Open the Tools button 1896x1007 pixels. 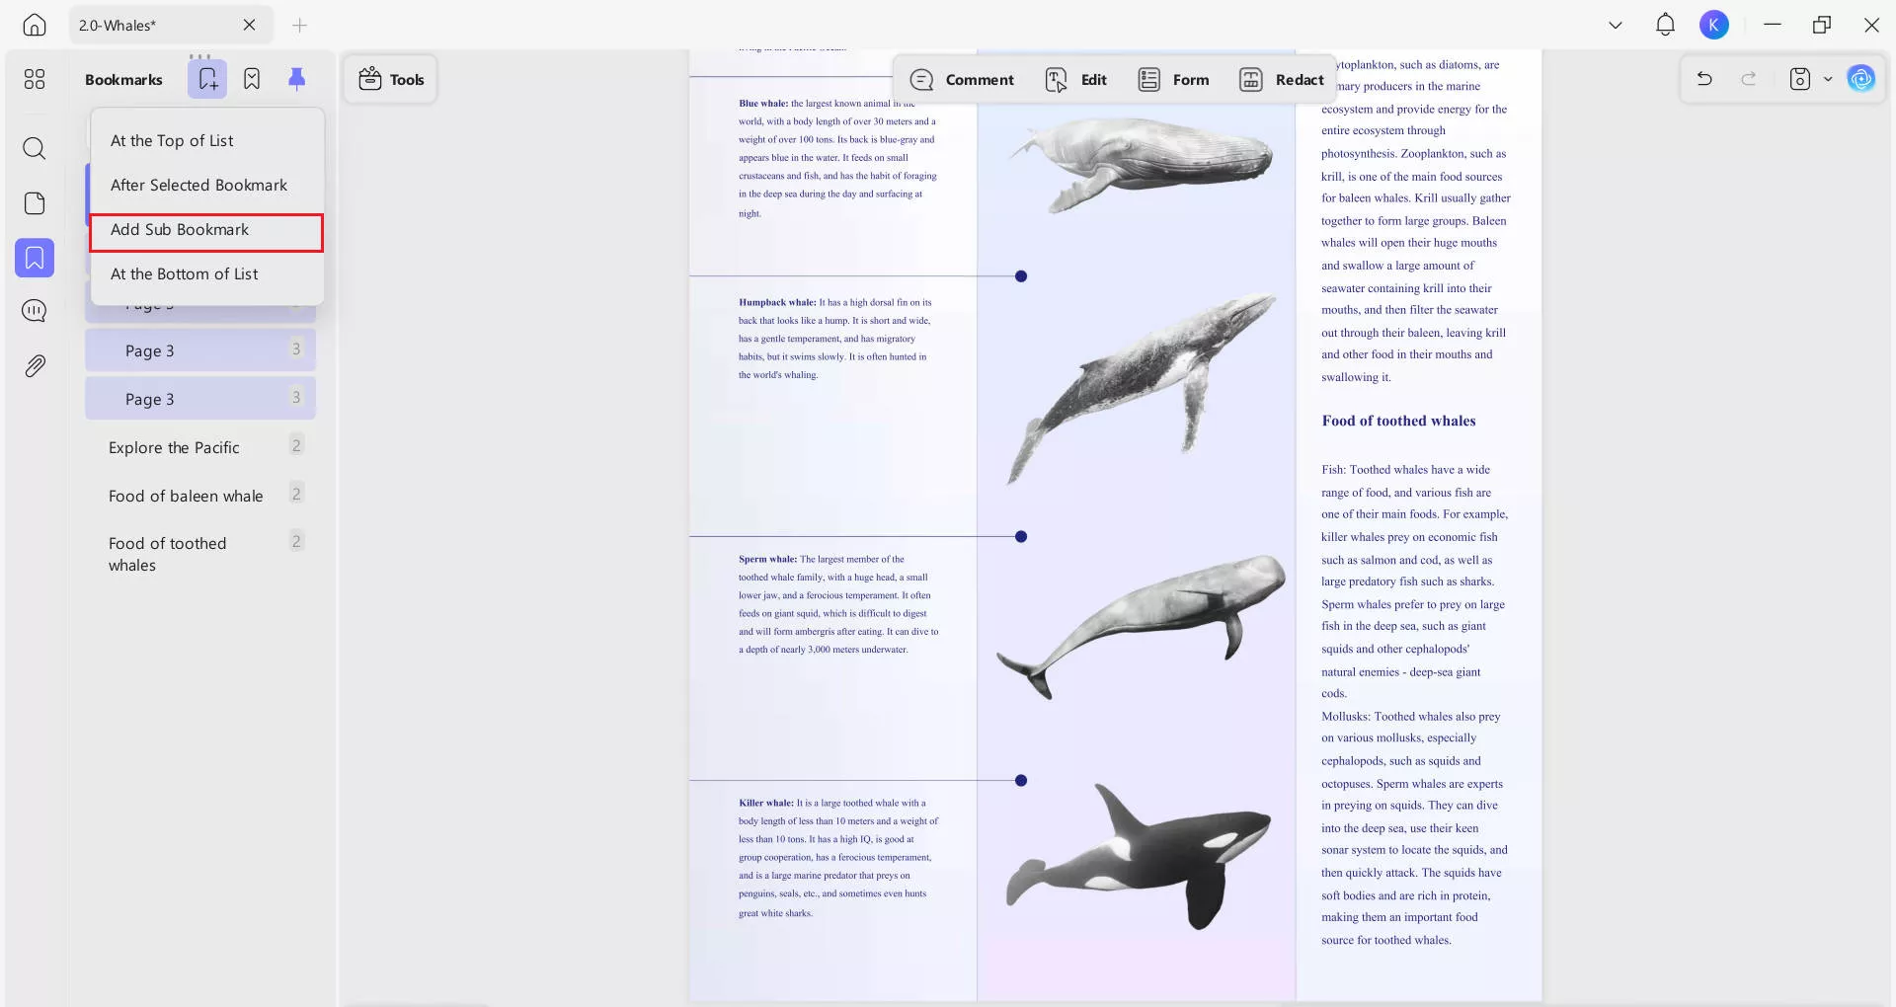point(391,80)
